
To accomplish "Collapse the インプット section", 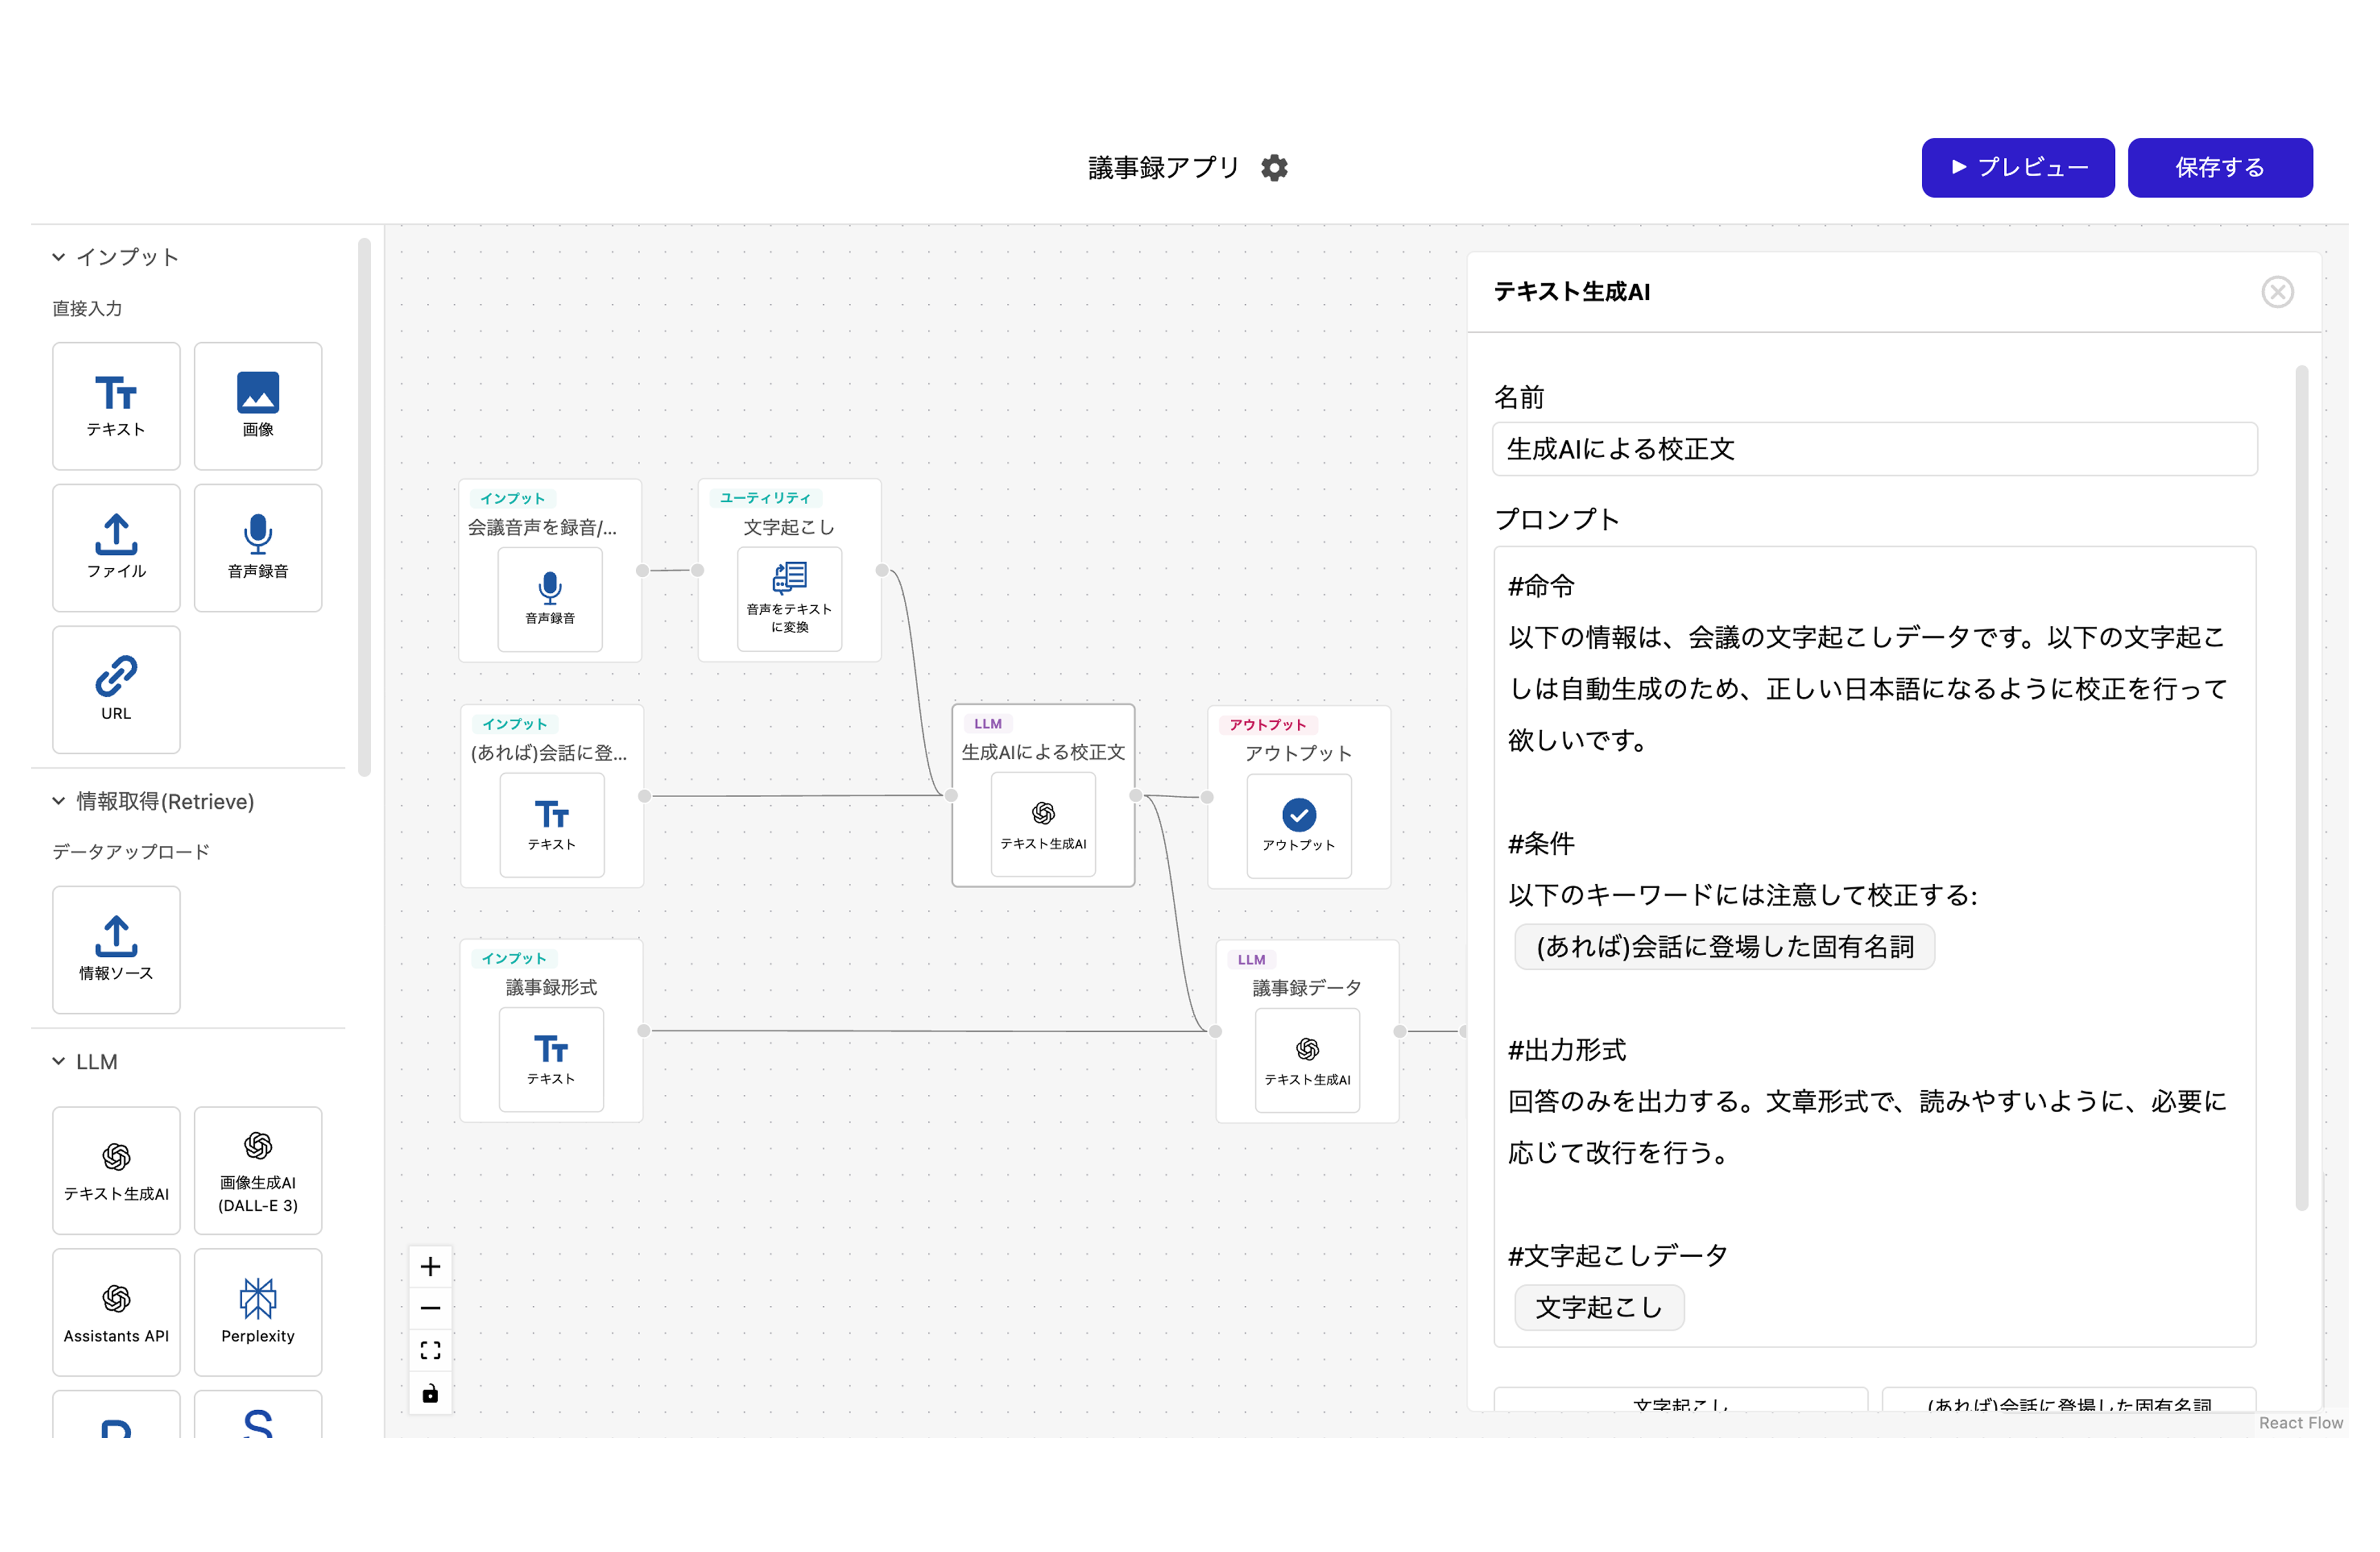I will coord(59,257).
